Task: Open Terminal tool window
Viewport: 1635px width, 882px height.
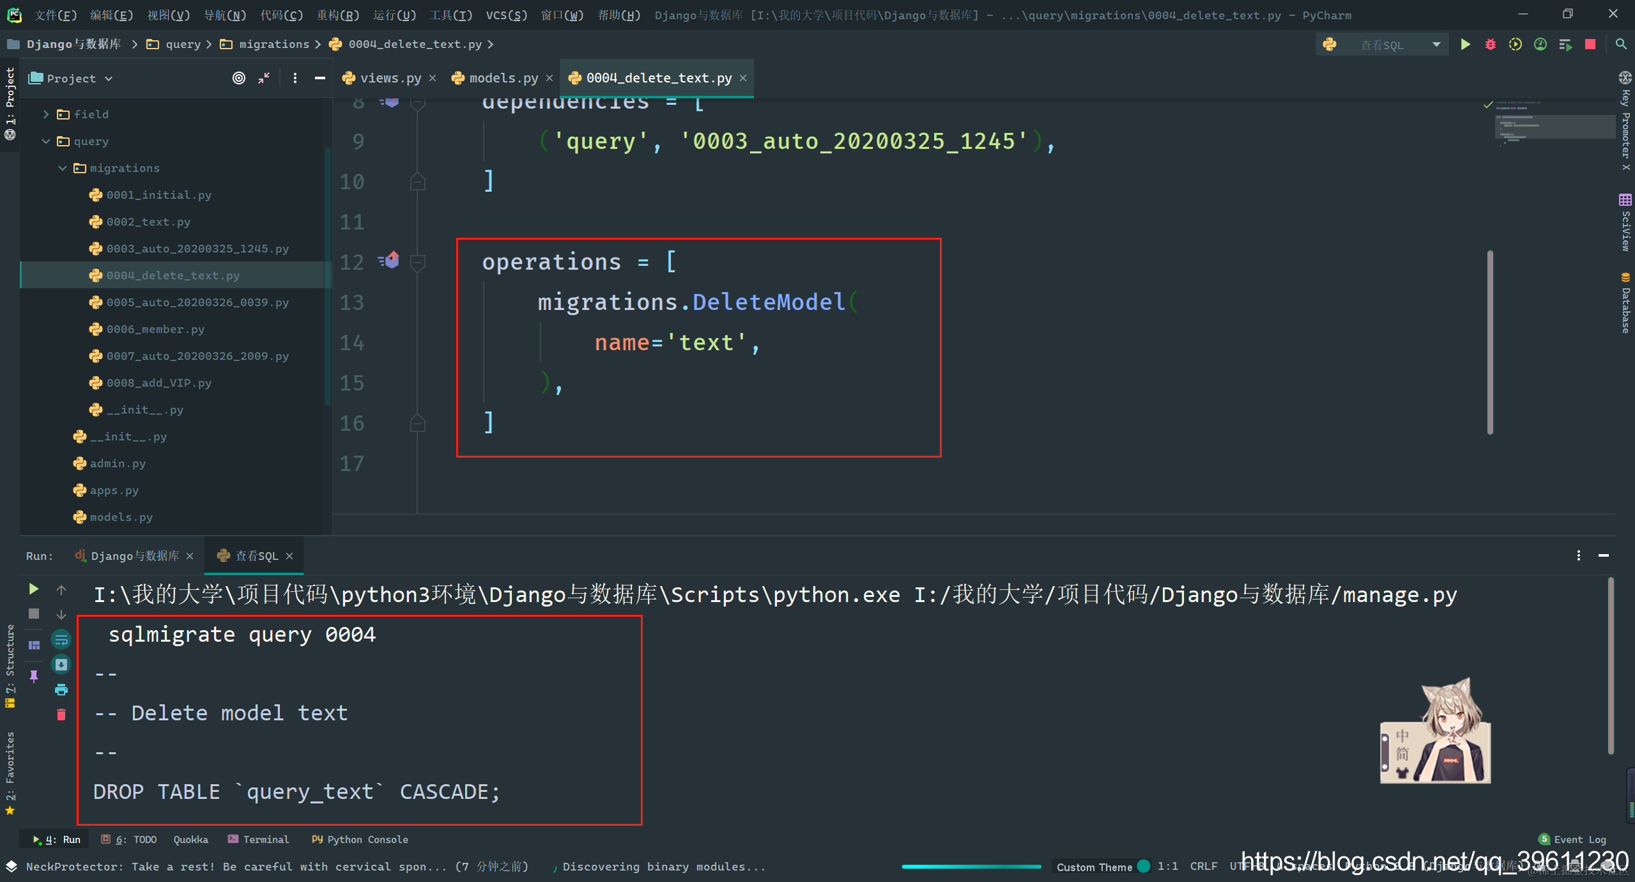Action: (259, 839)
